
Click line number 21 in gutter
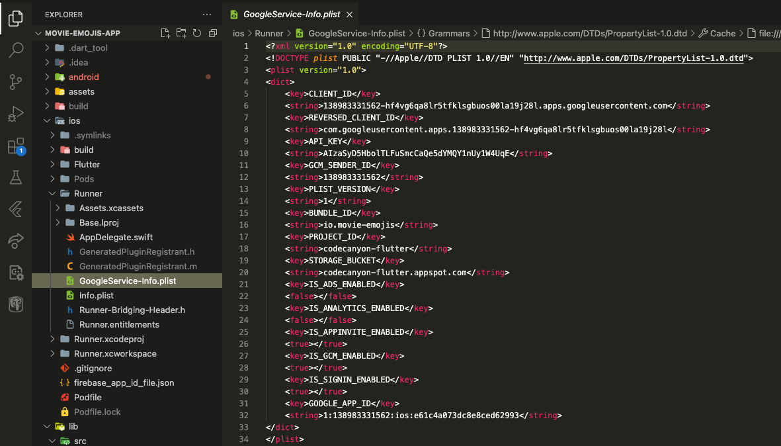tap(243, 285)
